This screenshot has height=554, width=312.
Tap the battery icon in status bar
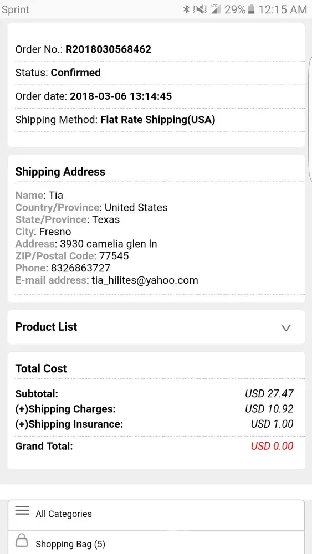click(251, 9)
